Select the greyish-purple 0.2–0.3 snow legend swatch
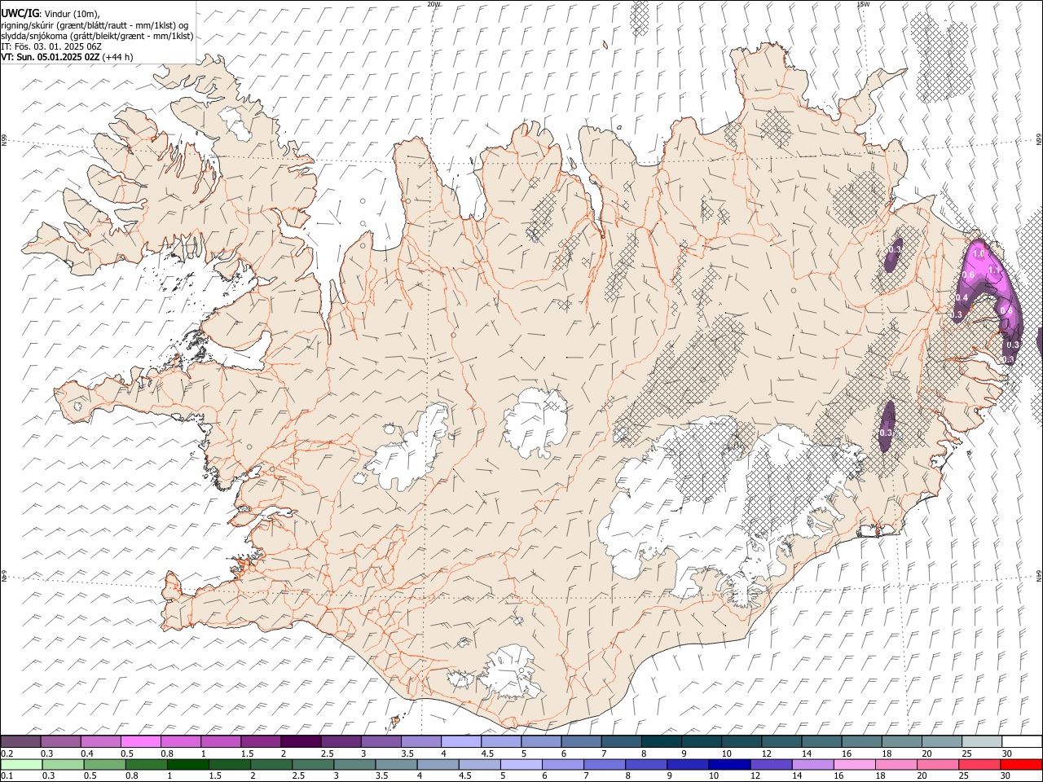The image size is (1043, 782). pos(21,742)
